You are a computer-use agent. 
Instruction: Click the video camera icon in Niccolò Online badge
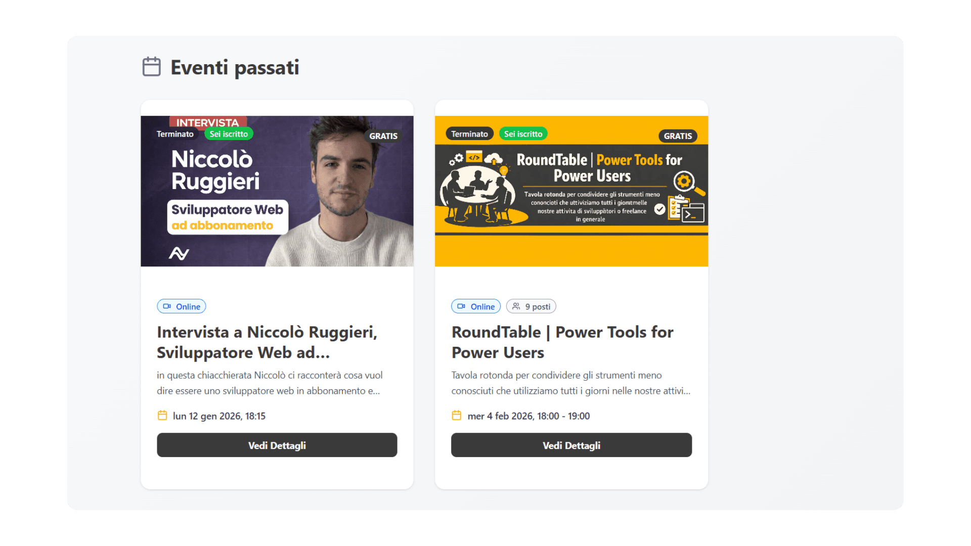[x=167, y=306]
